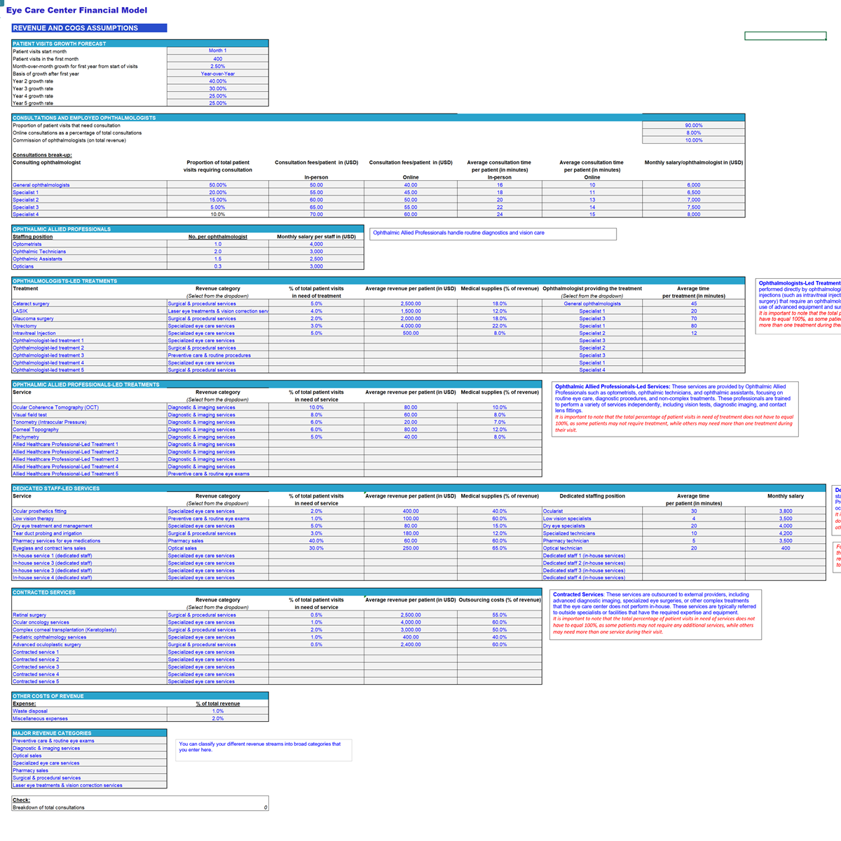Click the ophthalmologists commission 10.00% cell
Image resolution: width=841 pixels, height=841 pixels.
[x=693, y=140]
